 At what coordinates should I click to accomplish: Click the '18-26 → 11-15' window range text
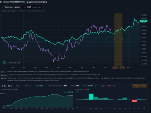pyautogui.click(x=7, y=86)
